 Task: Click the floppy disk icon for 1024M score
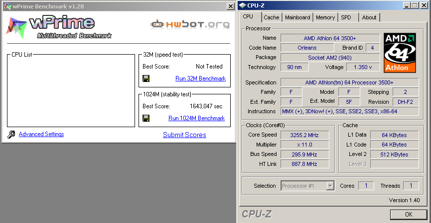pos(146,118)
